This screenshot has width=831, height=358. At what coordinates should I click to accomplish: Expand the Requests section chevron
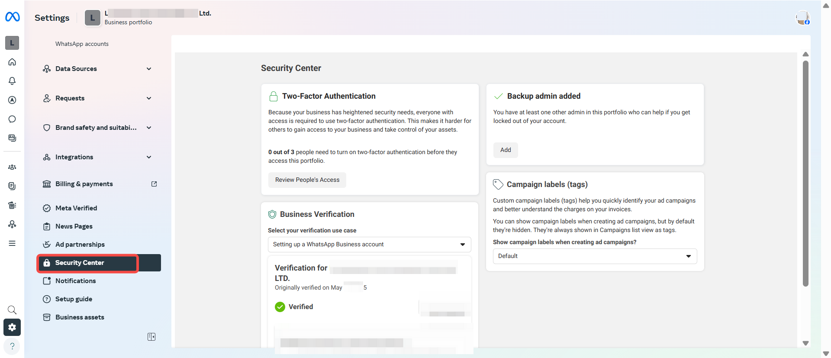(149, 98)
